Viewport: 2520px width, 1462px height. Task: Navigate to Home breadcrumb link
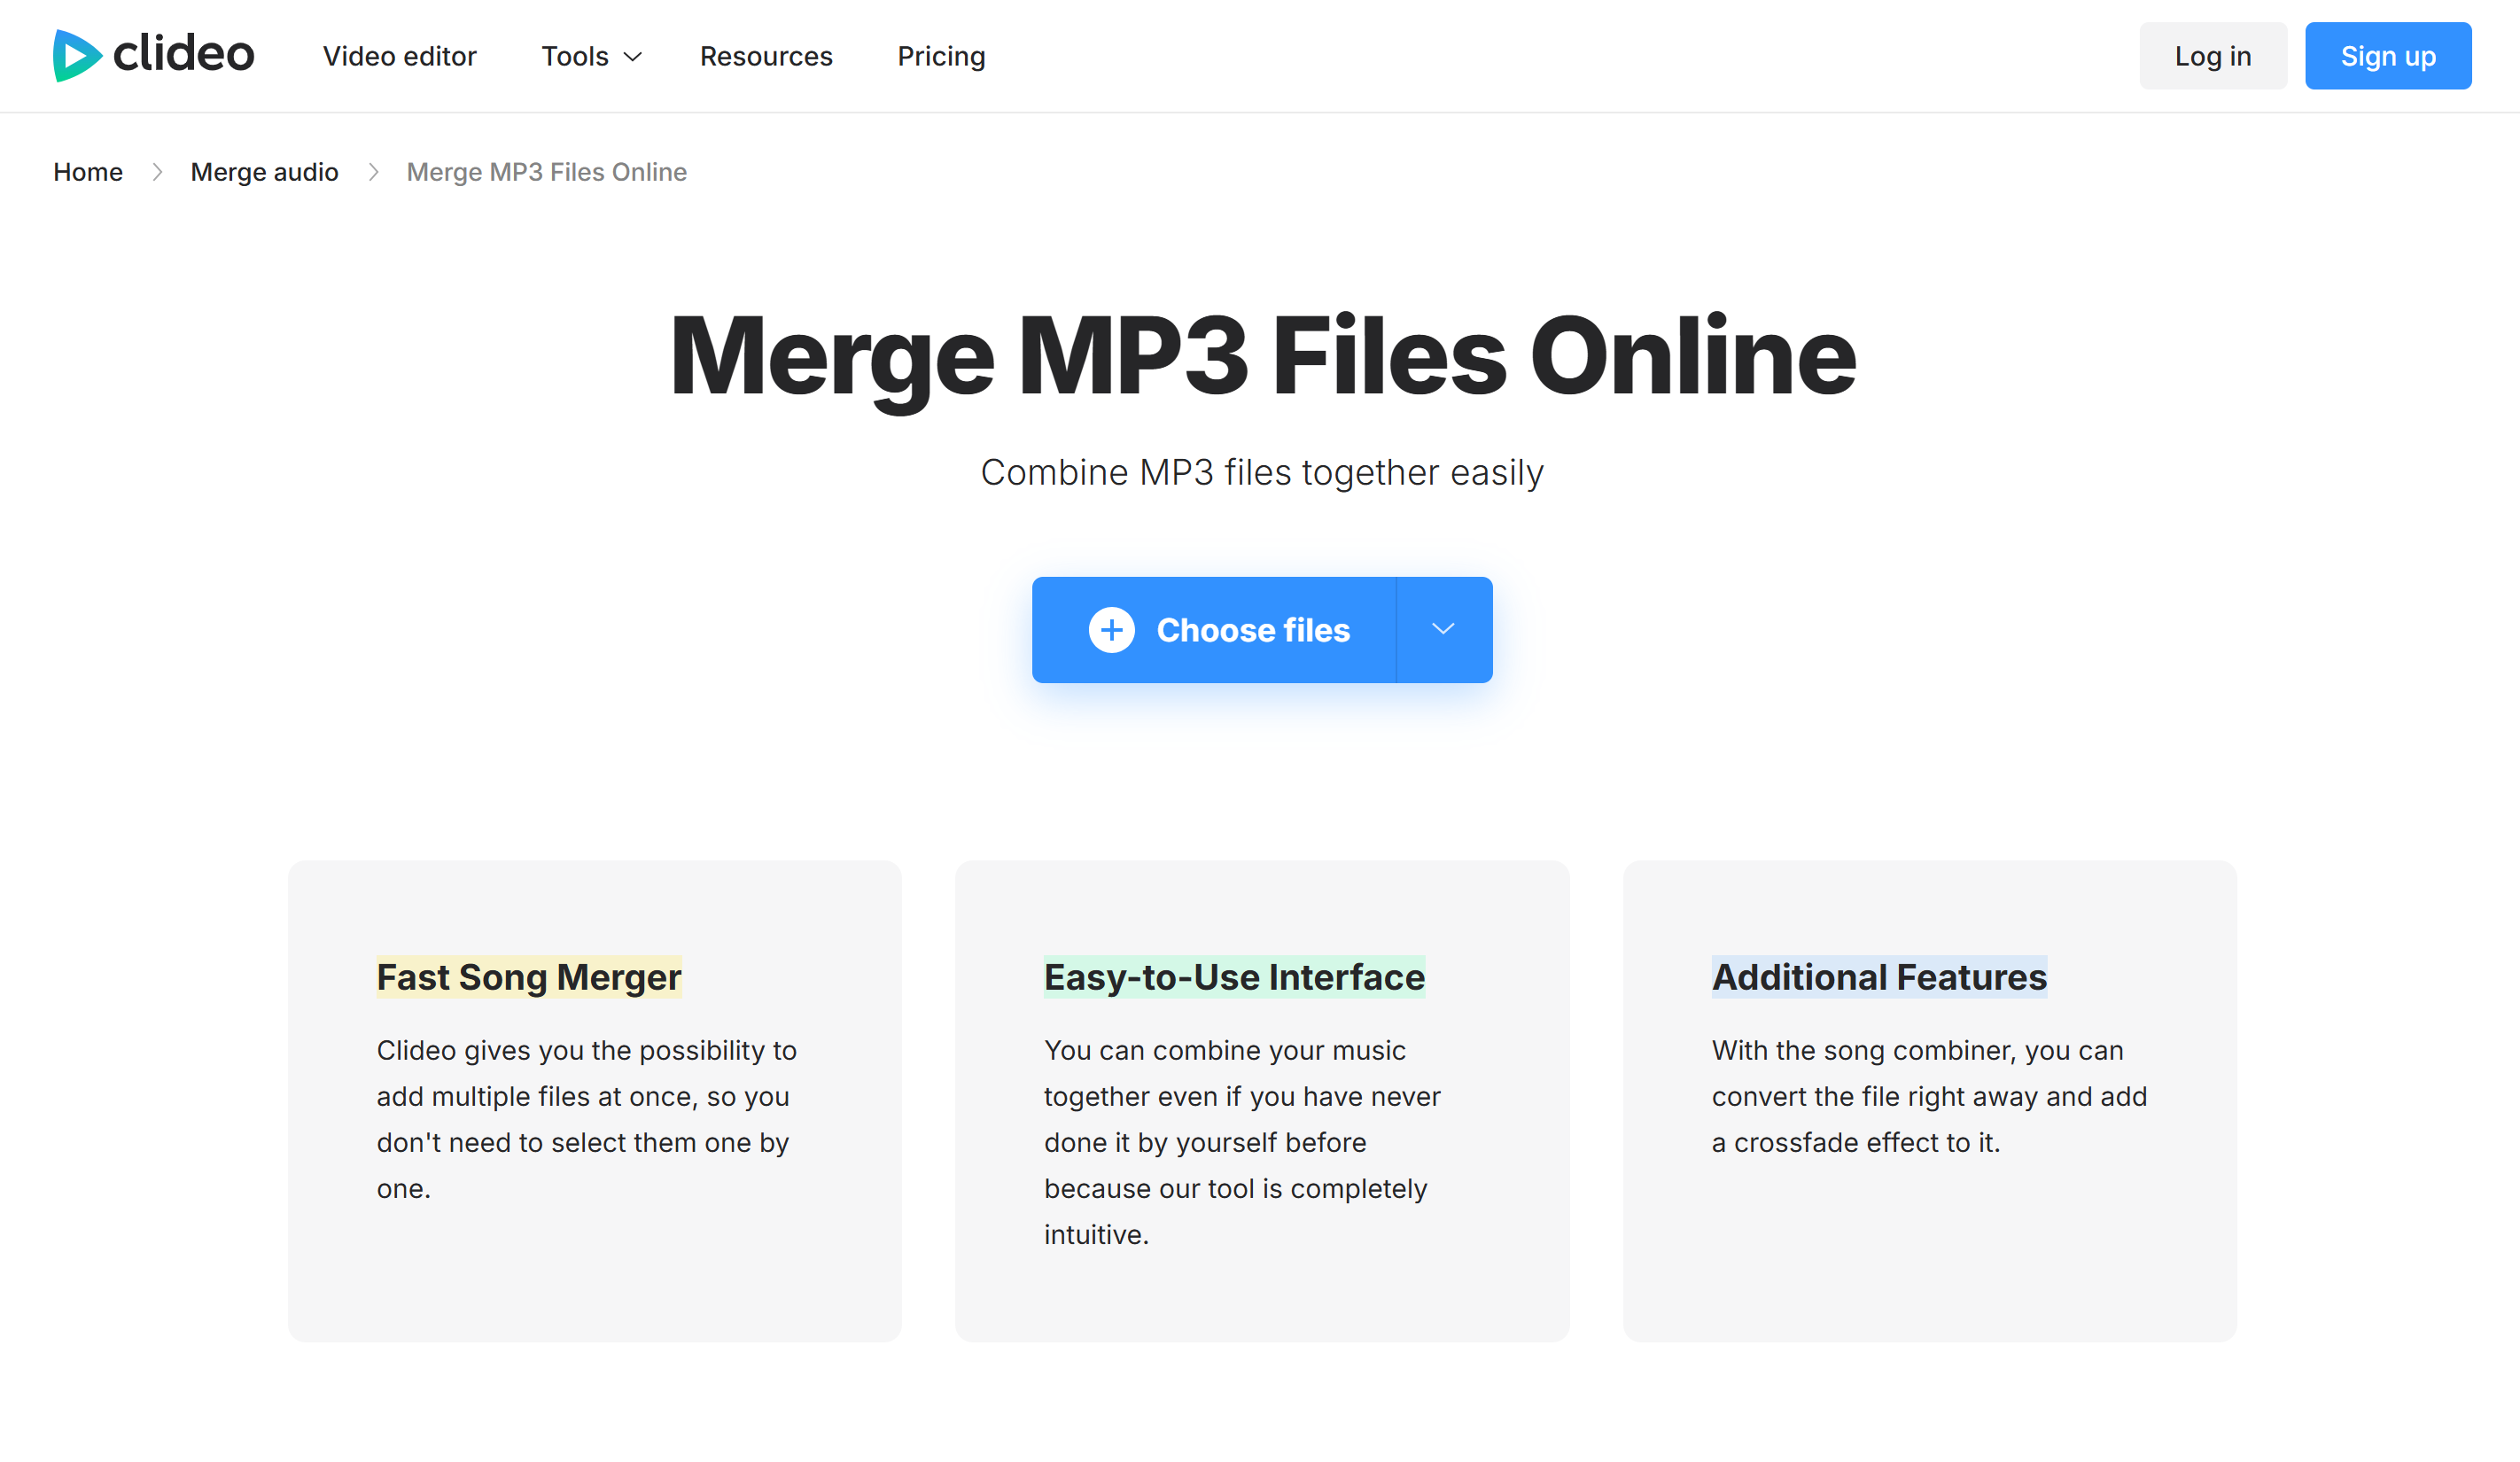(88, 172)
